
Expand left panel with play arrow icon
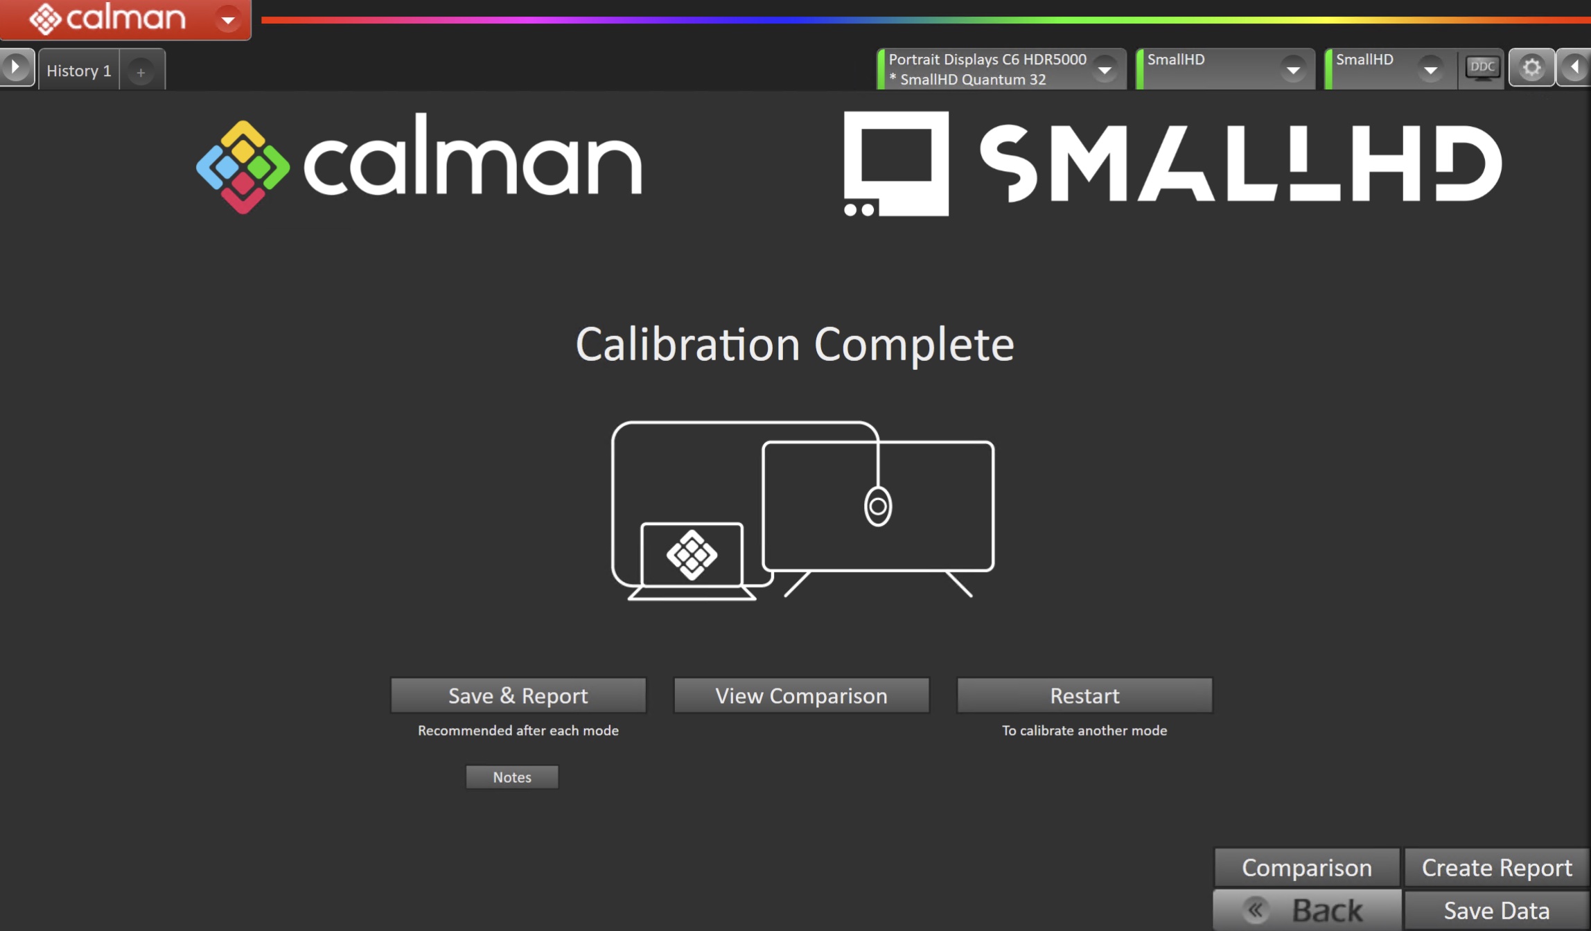15,67
